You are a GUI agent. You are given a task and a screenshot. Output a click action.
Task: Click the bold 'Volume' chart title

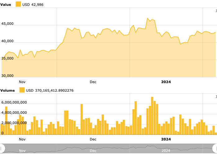click(x=7, y=91)
